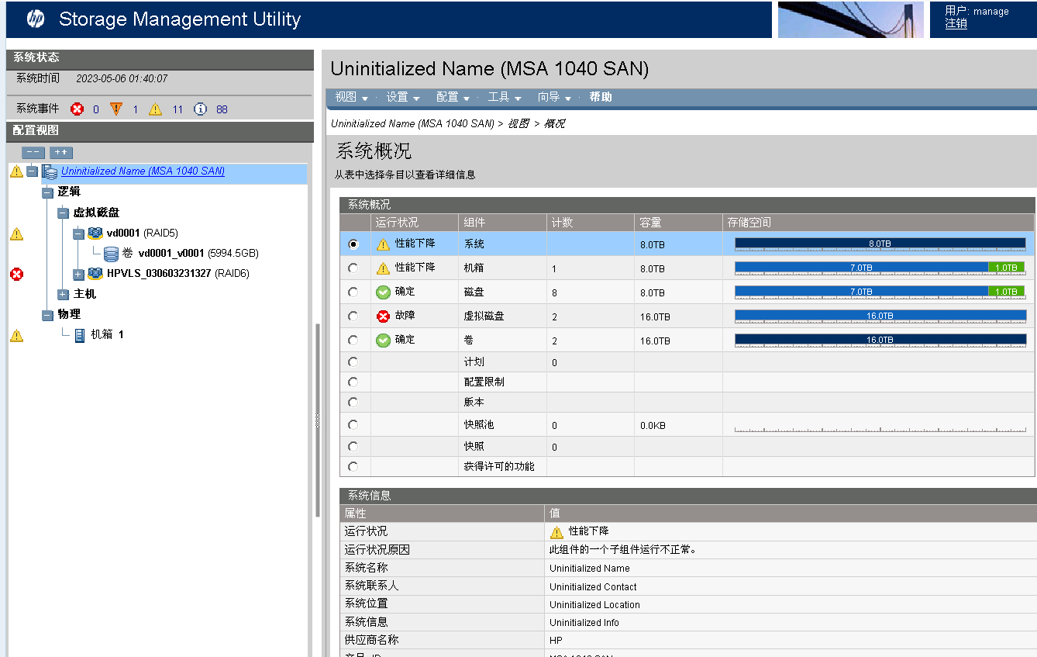The image size is (1037, 657).
Task: Select the 快照 row radio button
Action: point(353,447)
